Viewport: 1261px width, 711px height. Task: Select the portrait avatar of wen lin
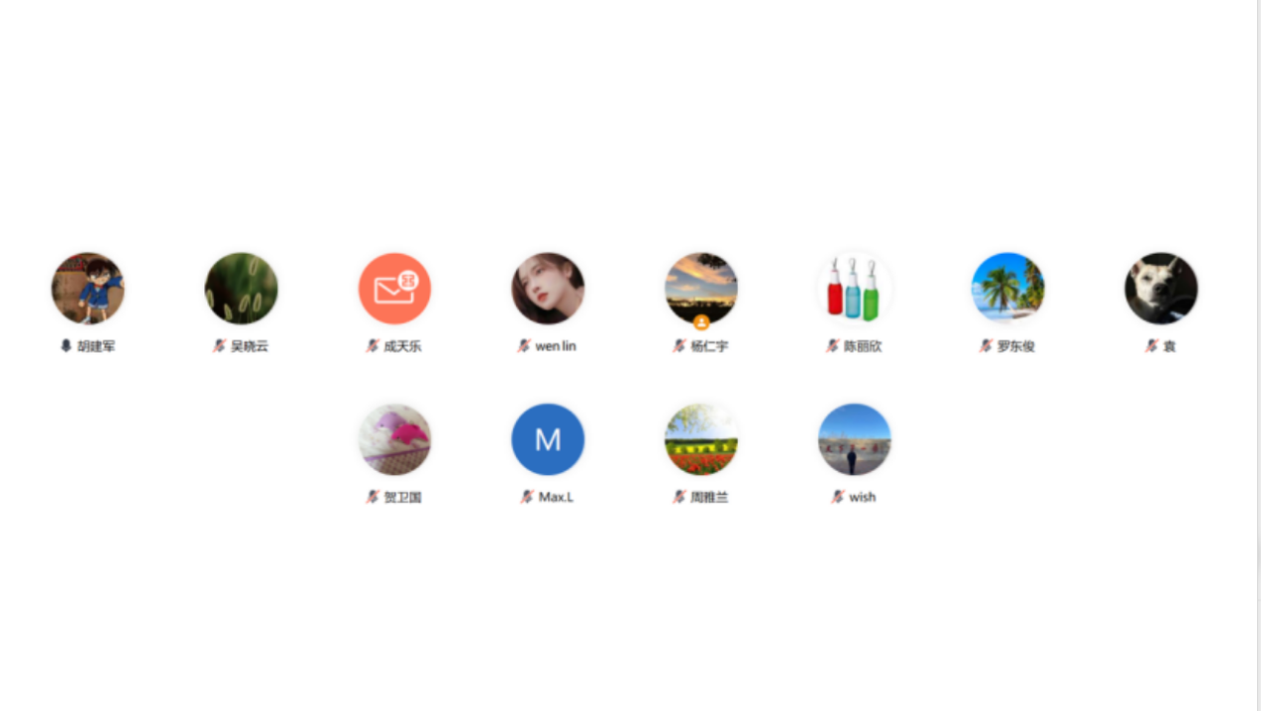548,288
